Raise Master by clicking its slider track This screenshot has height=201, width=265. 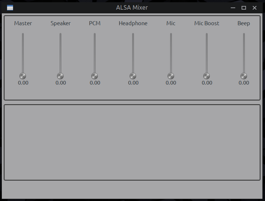tap(23, 53)
